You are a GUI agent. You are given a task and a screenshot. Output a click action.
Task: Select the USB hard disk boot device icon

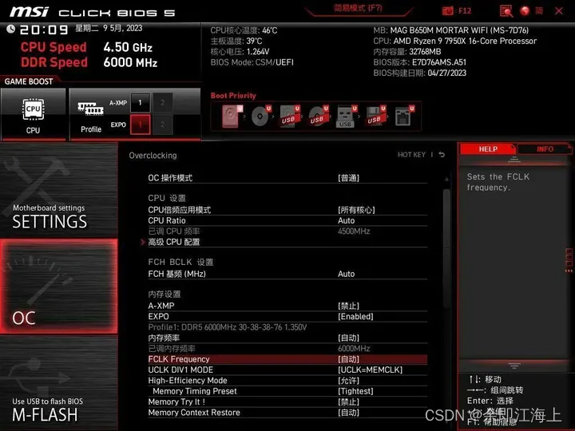289,117
